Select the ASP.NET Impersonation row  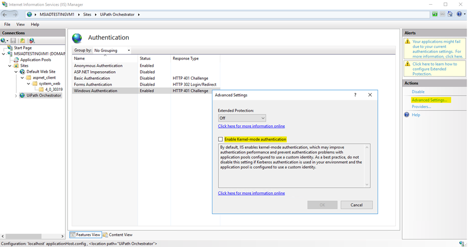click(146, 72)
